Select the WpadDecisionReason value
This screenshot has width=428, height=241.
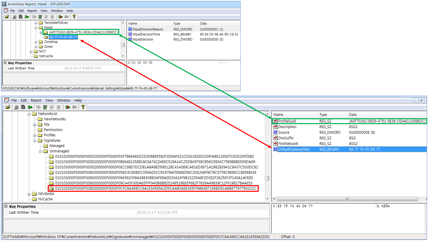point(148,29)
